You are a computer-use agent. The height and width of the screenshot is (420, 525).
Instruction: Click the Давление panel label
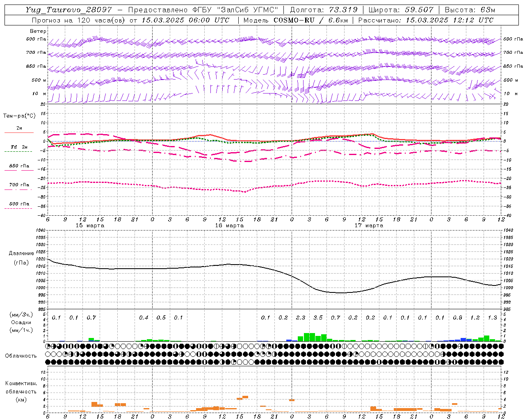[x=21, y=253]
